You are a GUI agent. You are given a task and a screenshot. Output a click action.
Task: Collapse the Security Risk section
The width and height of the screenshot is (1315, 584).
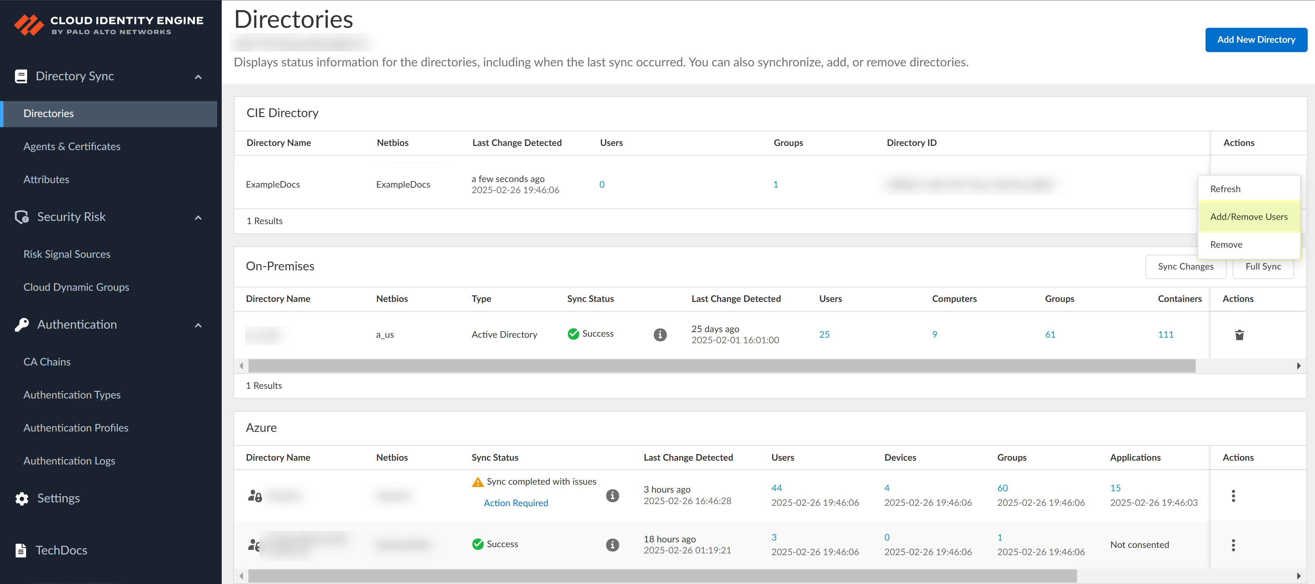[x=198, y=217]
